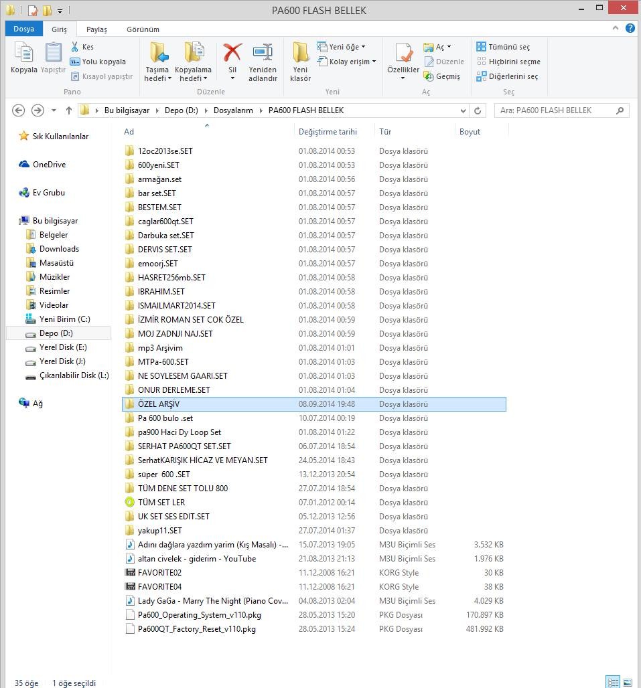
Task: Open Özellikler properties icon
Action: [x=403, y=54]
